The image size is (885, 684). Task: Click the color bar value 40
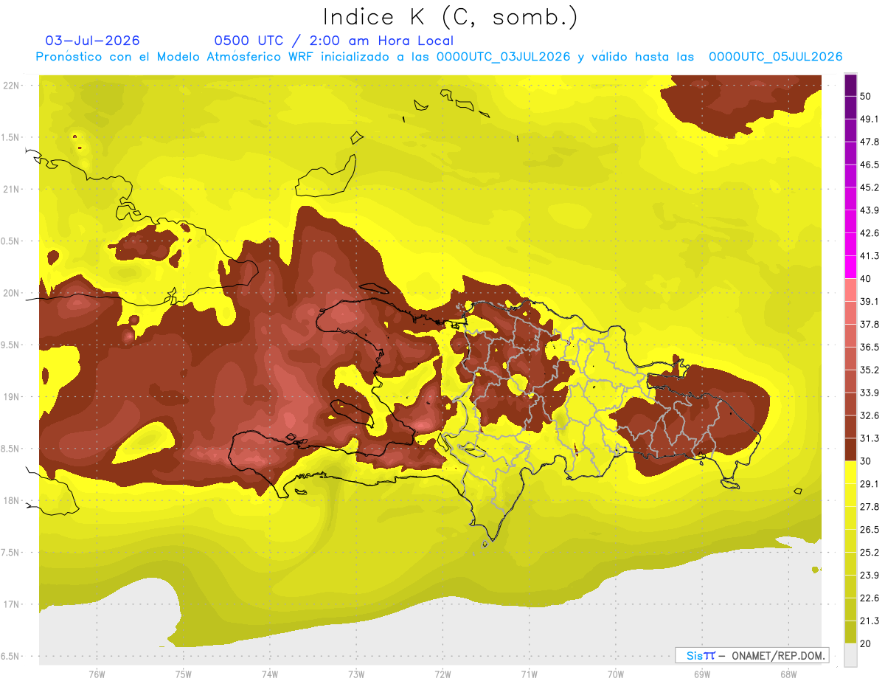click(x=866, y=278)
